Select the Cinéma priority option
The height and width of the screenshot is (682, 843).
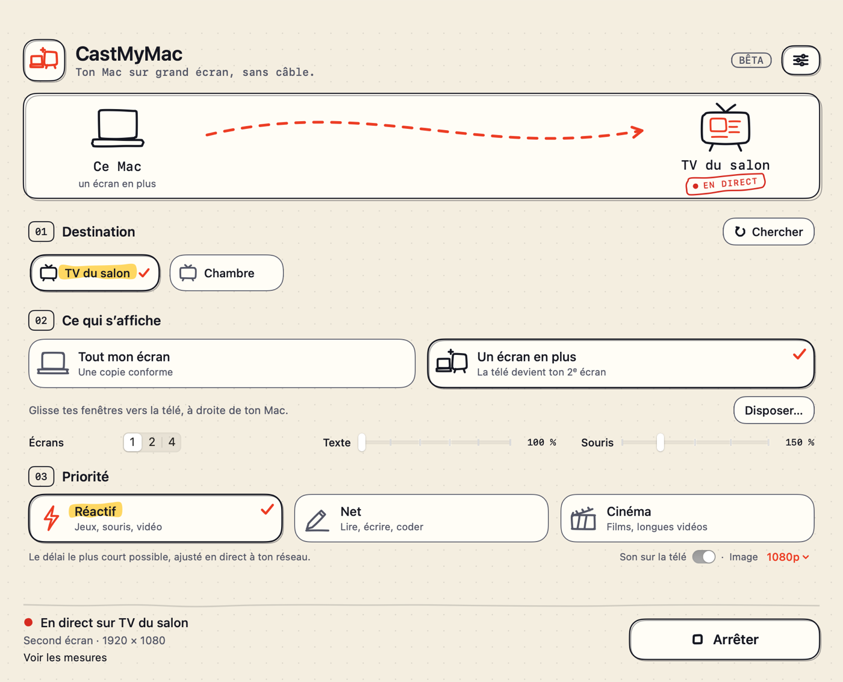point(687,518)
